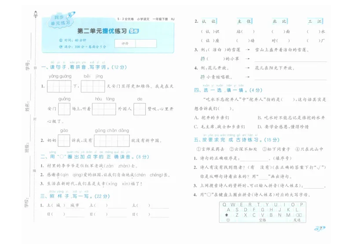Image resolution: width=352 pixels, height=249 pixels.
Task: Click the B卷 badge in the title
Action: pyautogui.click(x=134, y=31)
